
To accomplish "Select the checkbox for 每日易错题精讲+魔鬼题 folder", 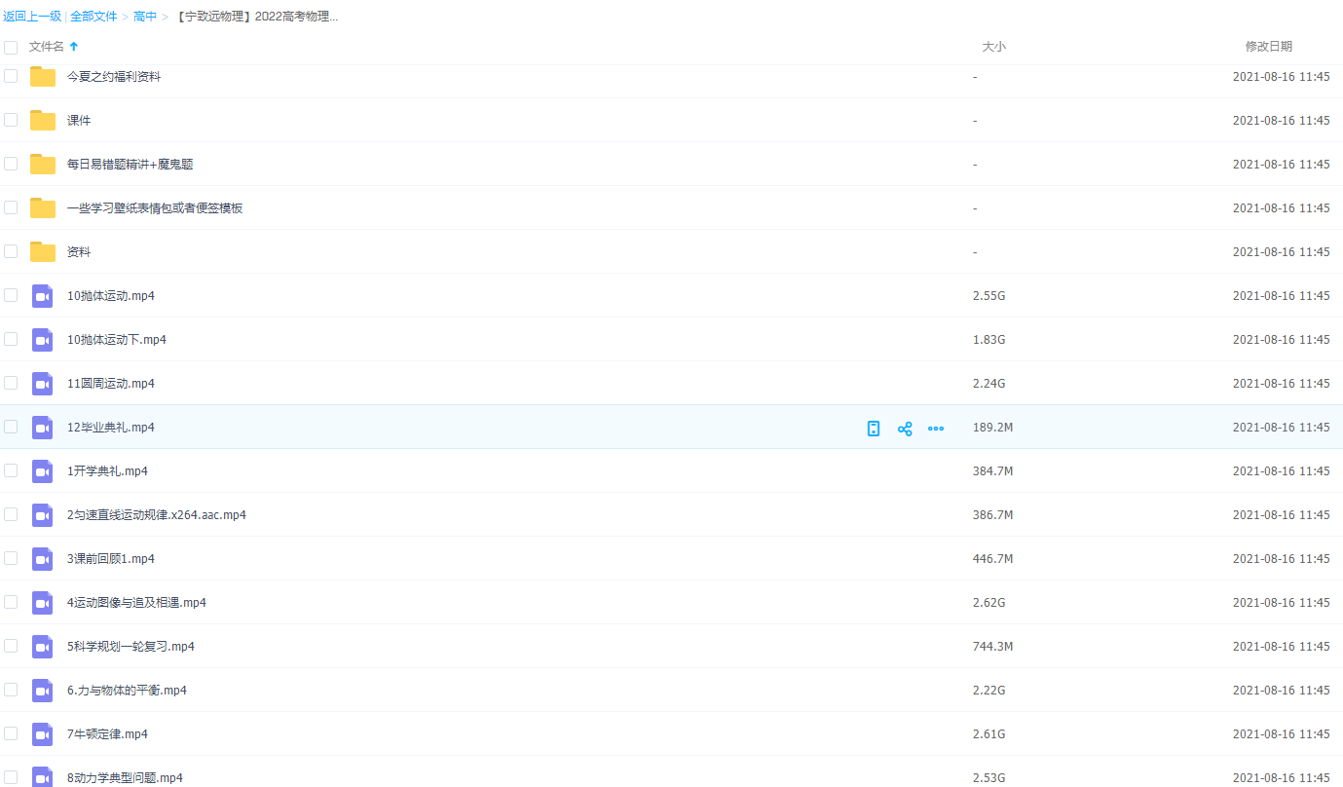I will pos(11,164).
